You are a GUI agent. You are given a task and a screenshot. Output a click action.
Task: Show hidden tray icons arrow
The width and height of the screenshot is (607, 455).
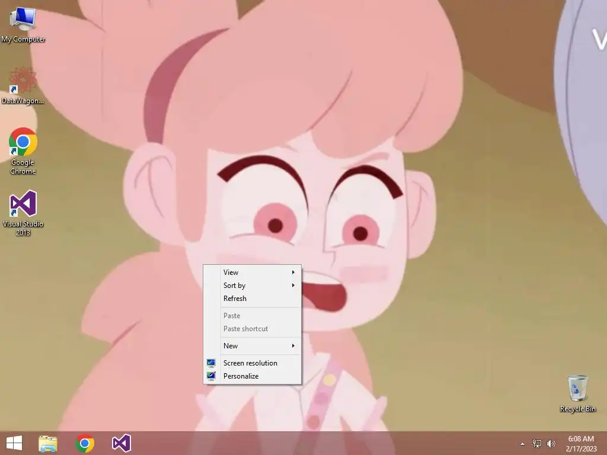pyautogui.click(x=522, y=444)
